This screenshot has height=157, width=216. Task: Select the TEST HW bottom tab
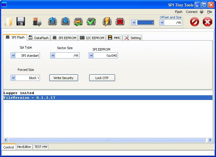41,147
